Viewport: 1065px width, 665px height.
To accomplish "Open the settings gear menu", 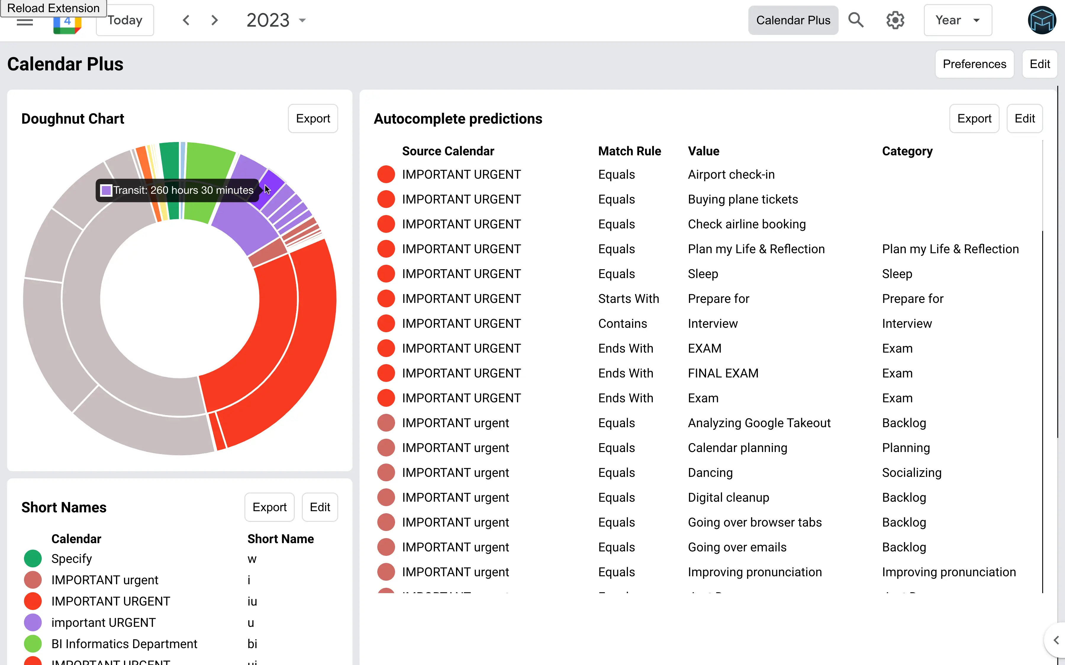I will click(x=895, y=20).
